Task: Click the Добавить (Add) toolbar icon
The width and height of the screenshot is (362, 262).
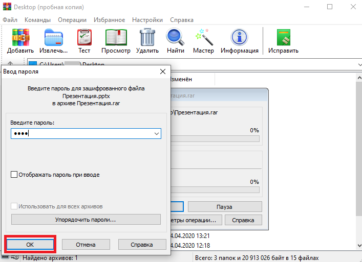Action: click(x=20, y=38)
